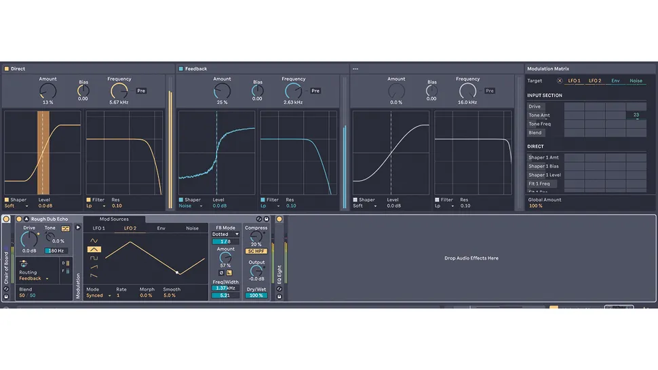Click the play arrow beside Modulation panel
The height and width of the screenshot is (370, 658).
tap(77, 228)
